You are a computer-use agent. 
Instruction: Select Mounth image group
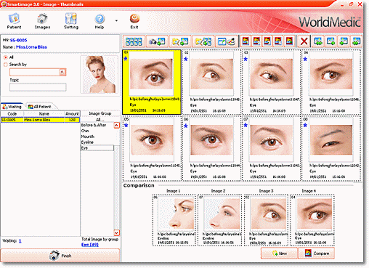pos(97,137)
